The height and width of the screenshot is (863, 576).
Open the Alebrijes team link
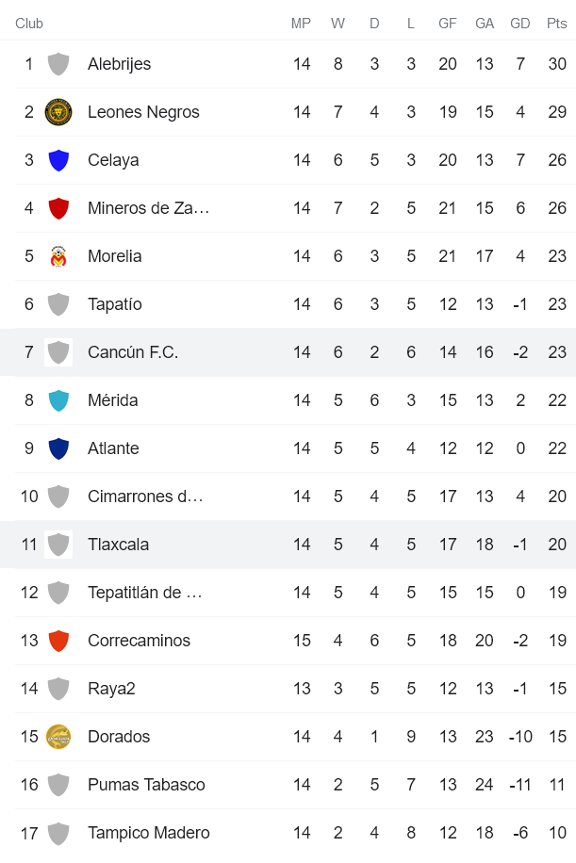119,64
